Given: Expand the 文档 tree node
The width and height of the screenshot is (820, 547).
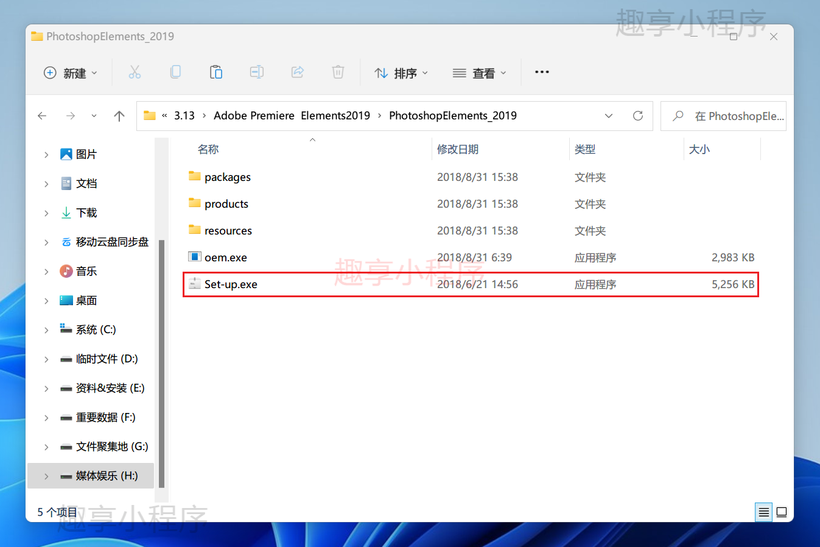Looking at the screenshot, I should pos(46,184).
